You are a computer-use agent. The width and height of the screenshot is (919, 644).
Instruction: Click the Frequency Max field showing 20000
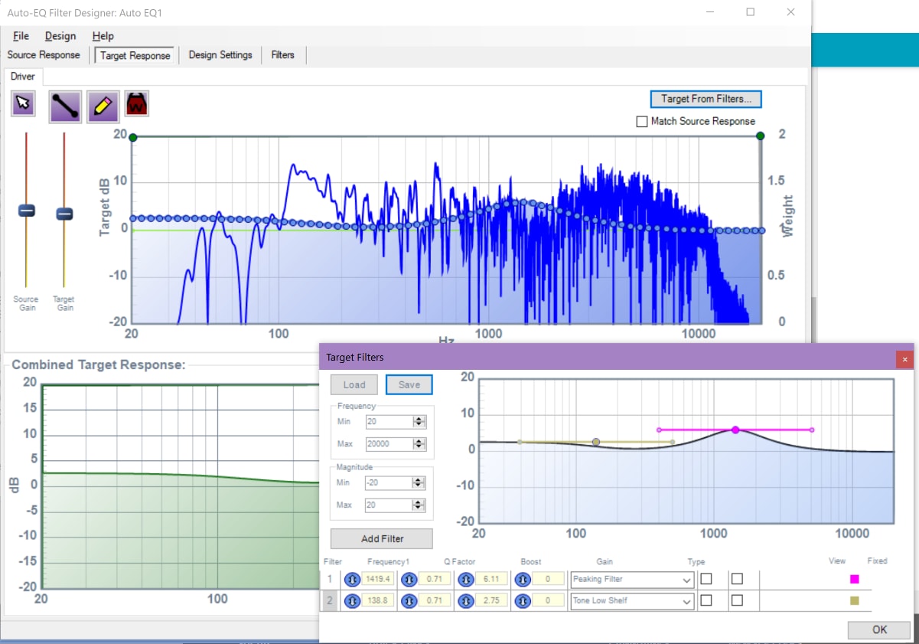pyautogui.click(x=389, y=444)
